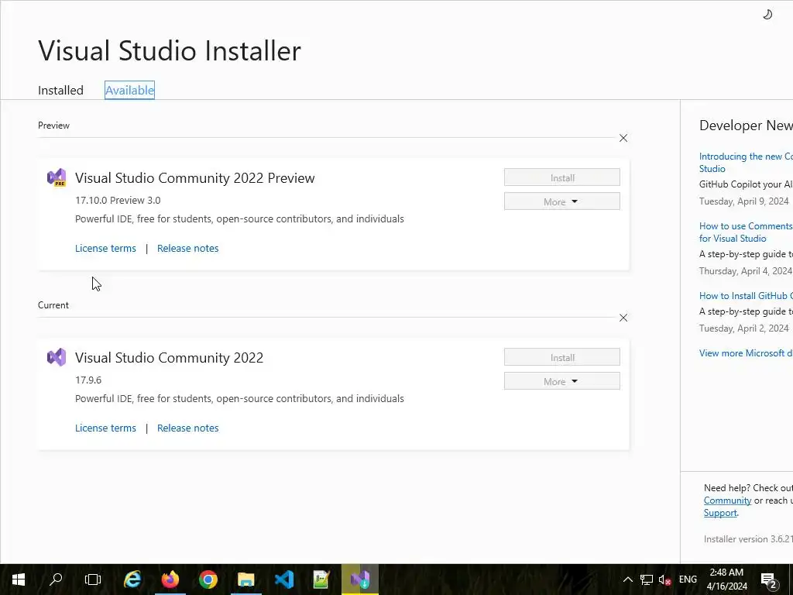Install Visual Studio Community 2022 version 17.9.6

point(562,357)
